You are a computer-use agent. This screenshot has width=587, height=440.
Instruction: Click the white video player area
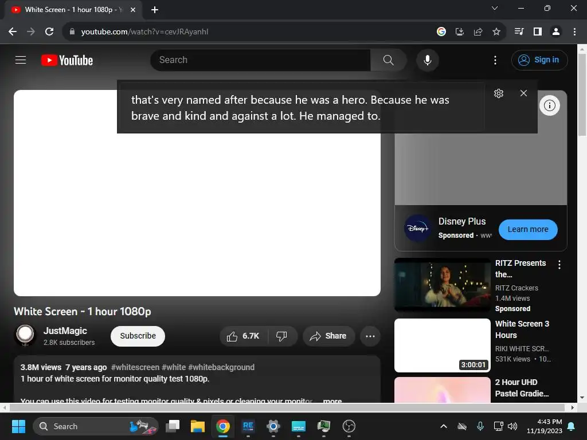[x=197, y=214]
